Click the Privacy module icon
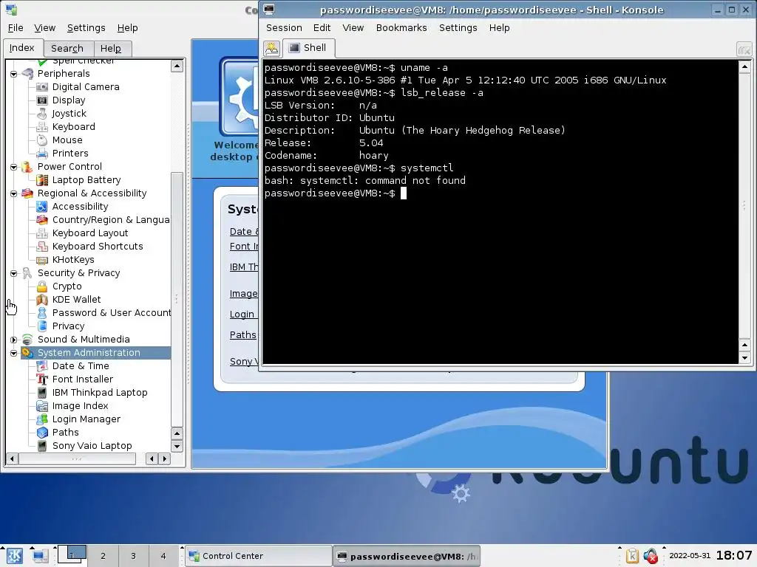 42,326
